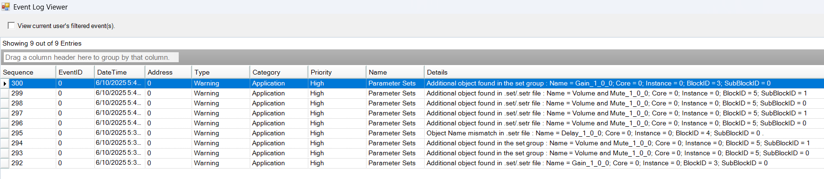Click the DateTime column header
The width and height of the screenshot is (824, 179).
[119, 72]
